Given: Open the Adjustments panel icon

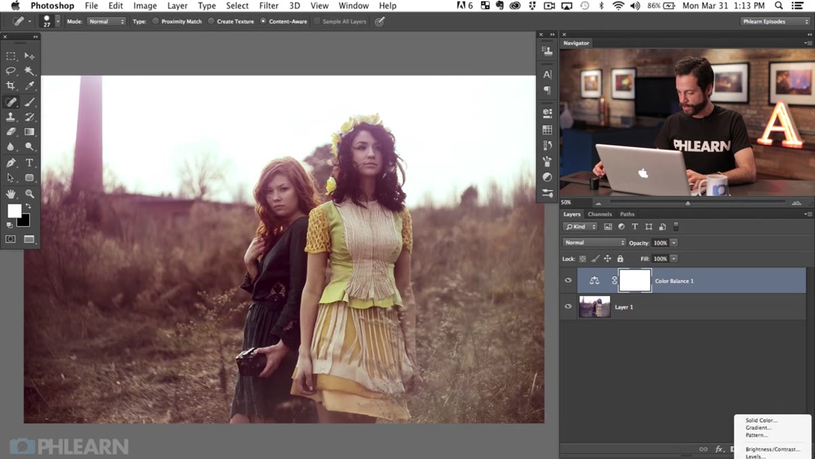Looking at the screenshot, I should tap(547, 177).
